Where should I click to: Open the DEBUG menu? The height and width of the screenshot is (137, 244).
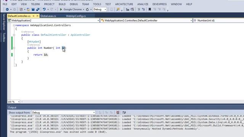(74, 4)
